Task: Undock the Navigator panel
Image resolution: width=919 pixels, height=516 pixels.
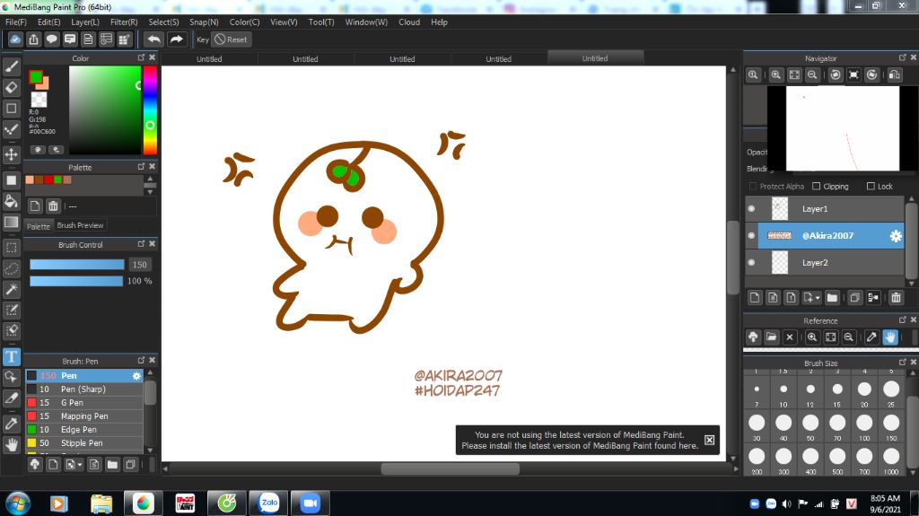Action: click(903, 57)
